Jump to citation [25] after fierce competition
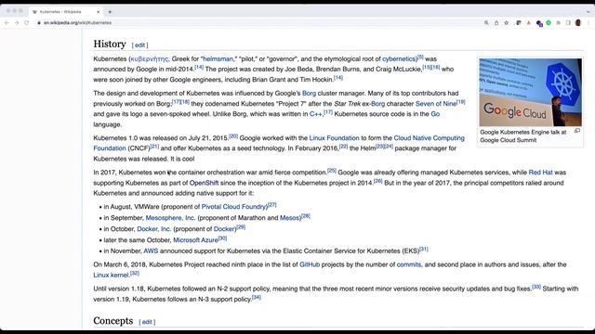Viewport: 595px width, 334px height. (x=332, y=171)
